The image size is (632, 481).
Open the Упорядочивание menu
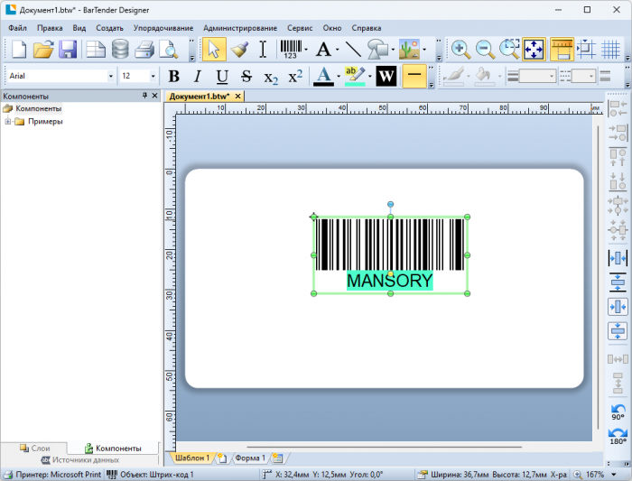(163, 28)
